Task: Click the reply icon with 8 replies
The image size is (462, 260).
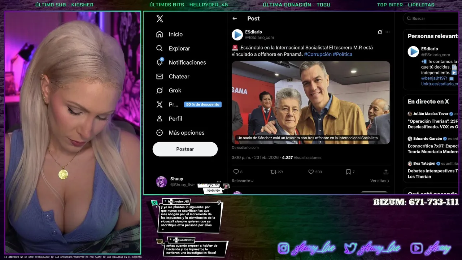Action: click(236, 172)
